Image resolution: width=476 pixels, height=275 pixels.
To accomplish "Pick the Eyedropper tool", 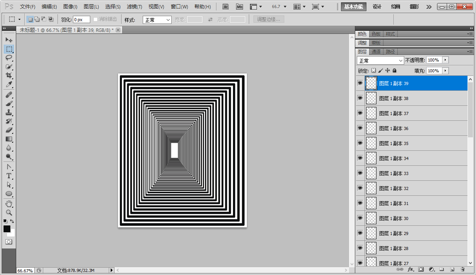I will [9, 85].
